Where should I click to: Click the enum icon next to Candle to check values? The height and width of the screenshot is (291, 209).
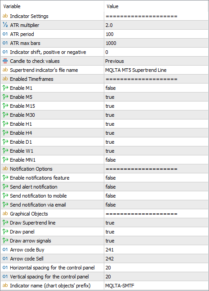coord(5,61)
